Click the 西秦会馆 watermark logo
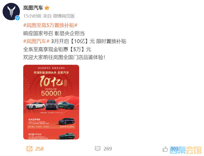 (186, 150)
